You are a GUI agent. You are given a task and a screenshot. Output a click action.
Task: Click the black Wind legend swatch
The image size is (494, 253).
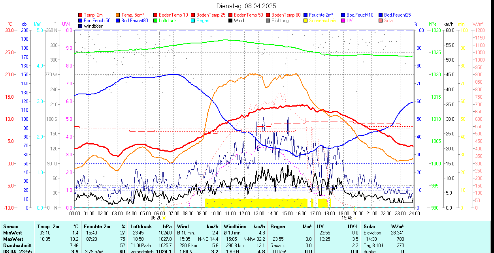click(230, 21)
